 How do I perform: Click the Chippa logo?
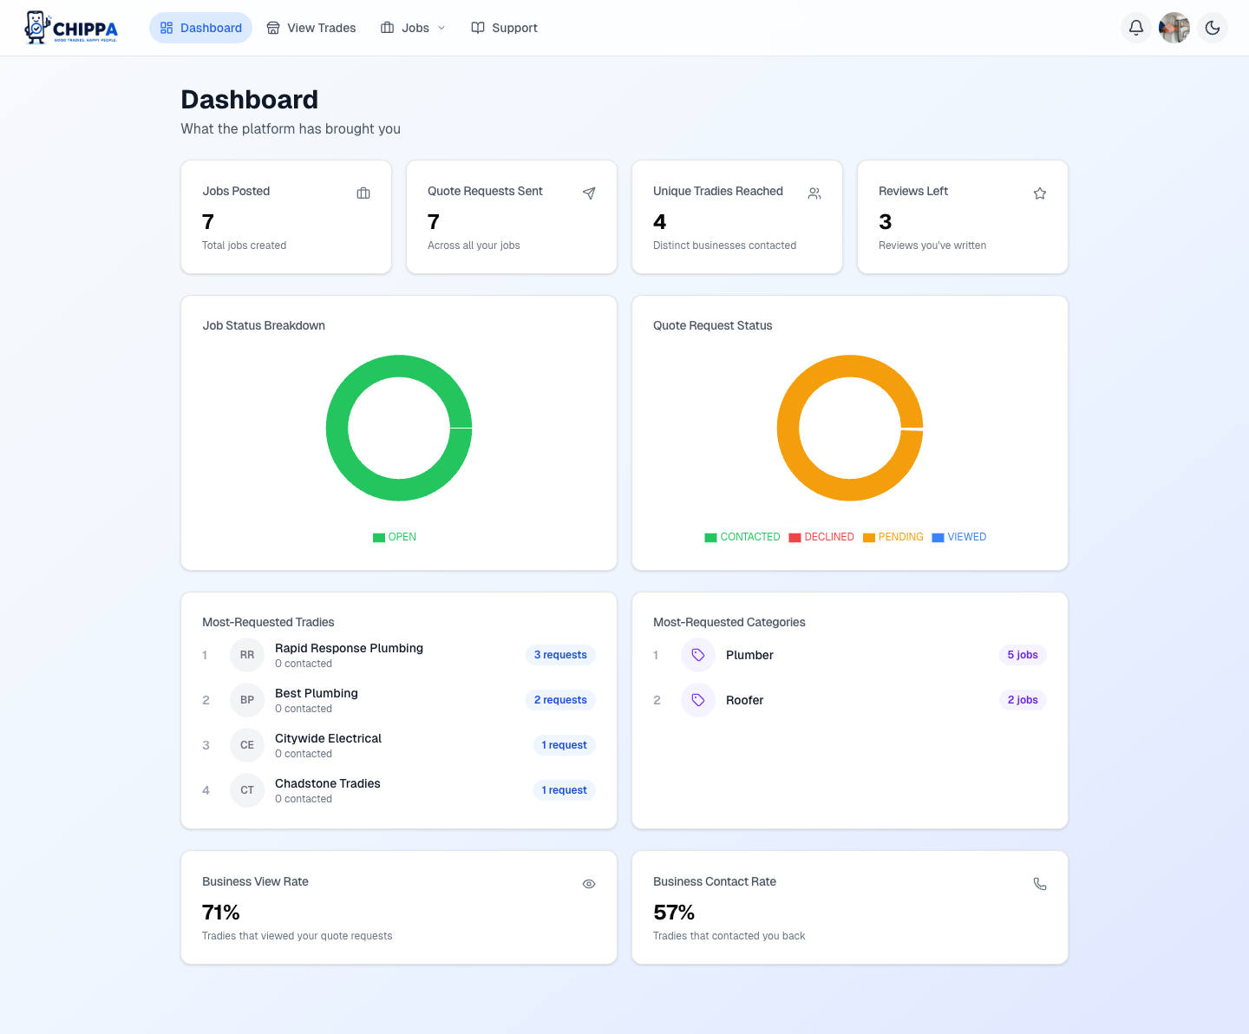coord(71,28)
